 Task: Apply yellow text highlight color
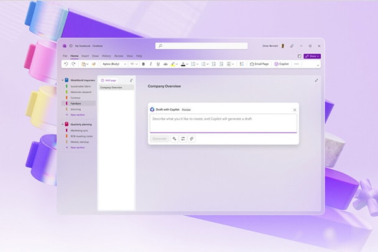pyautogui.click(x=173, y=64)
